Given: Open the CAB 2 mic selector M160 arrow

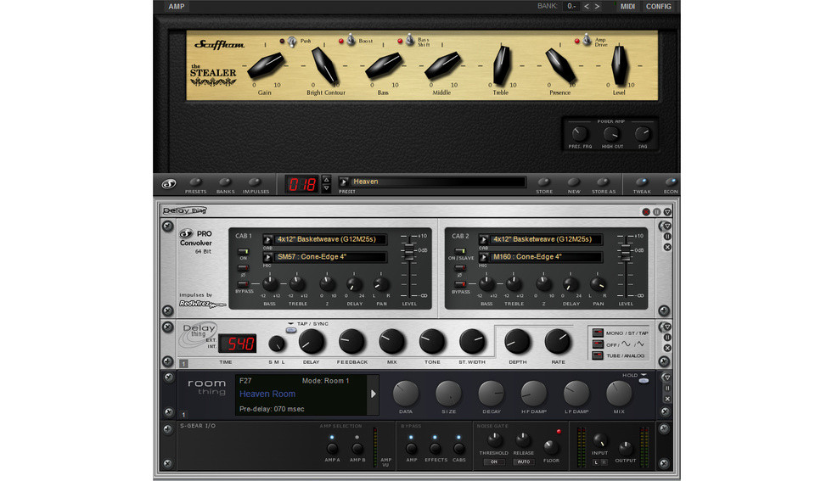Looking at the screenshot, I should pos(484,257).
